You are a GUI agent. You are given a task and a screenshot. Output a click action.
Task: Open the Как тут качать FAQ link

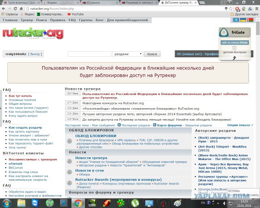pos(20,96)
